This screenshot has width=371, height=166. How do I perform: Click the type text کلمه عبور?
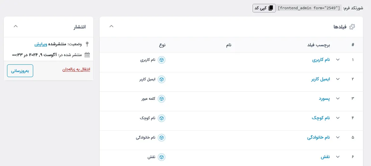pyautogui.click(x=148, y=99)
